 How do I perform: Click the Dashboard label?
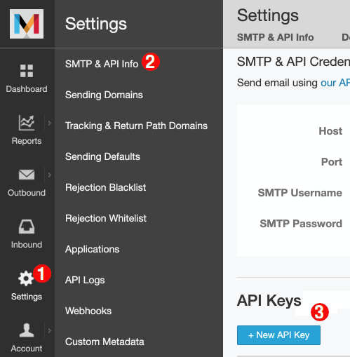point(27,89)
